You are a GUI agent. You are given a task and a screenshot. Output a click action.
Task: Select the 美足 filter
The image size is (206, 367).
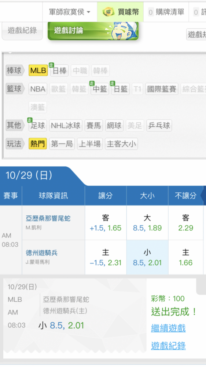pos(135,126)
